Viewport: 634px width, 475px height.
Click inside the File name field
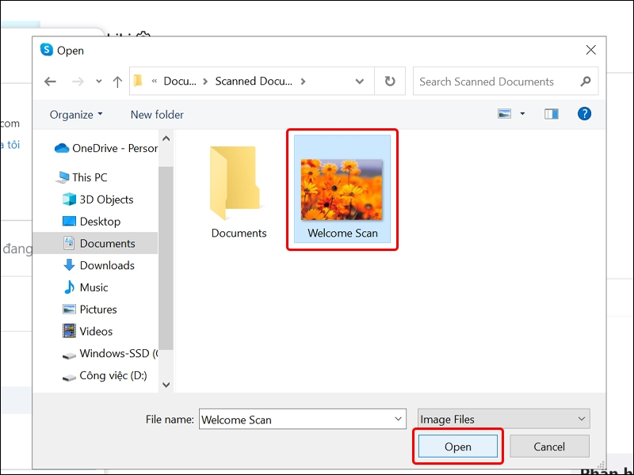(x=301, y=418)
